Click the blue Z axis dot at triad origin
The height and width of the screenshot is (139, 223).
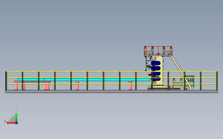[17, 123]
